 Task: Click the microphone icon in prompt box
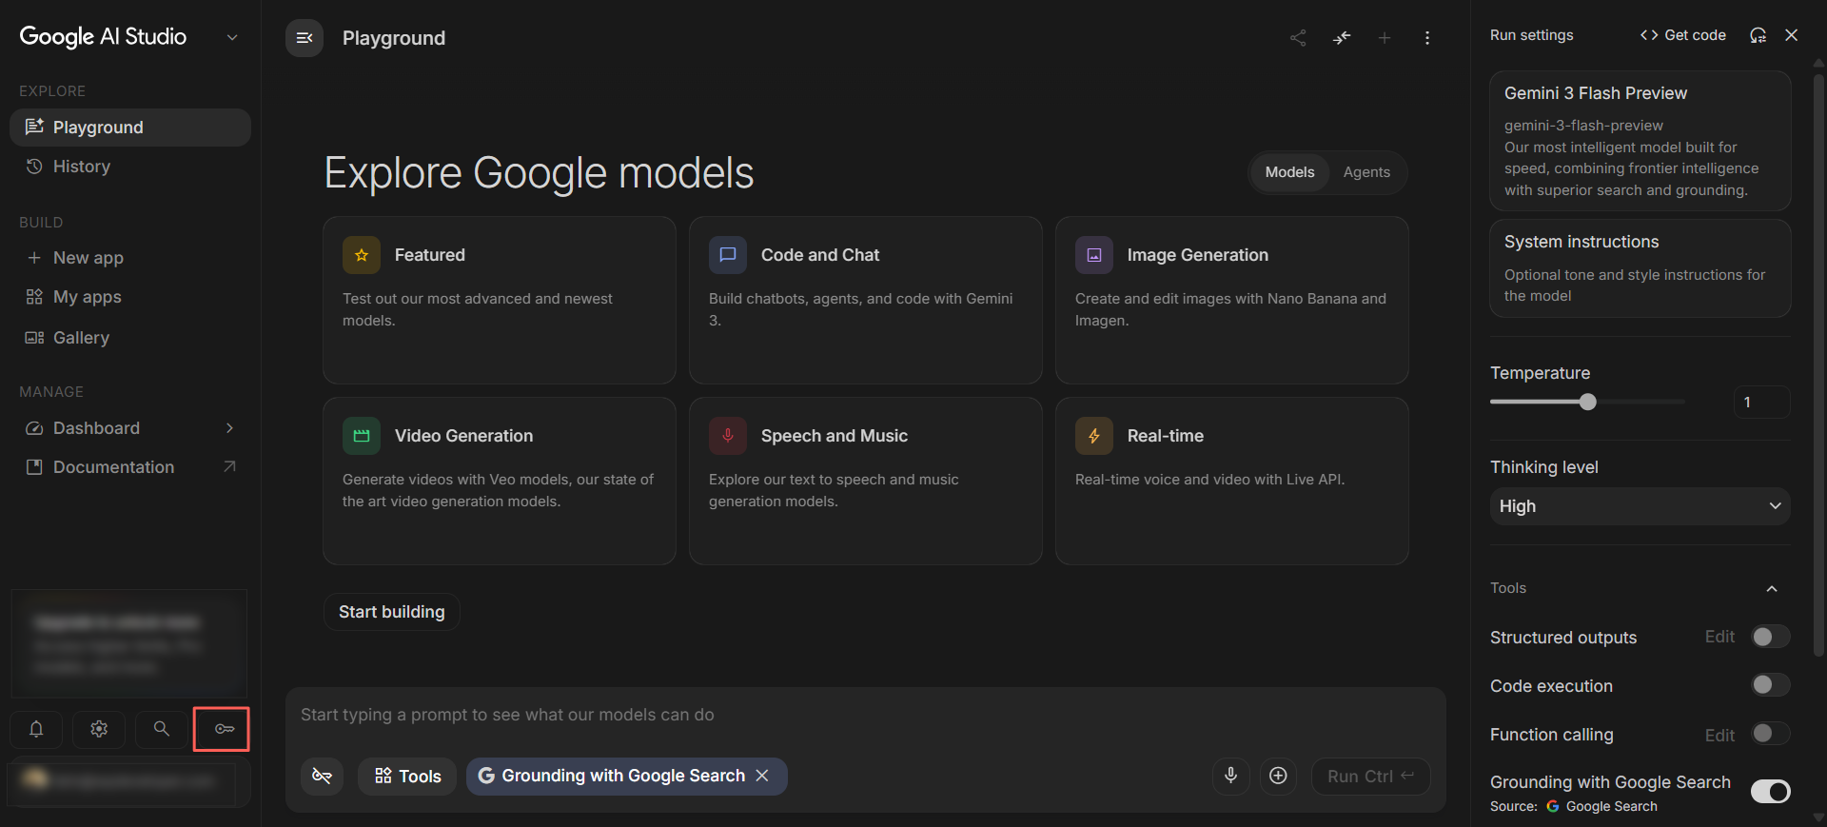point(1230,776)
